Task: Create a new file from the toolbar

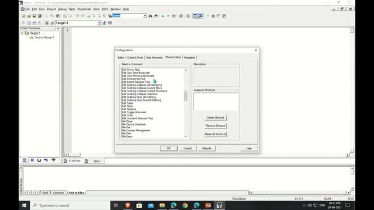Action: [x=23, y=16]
